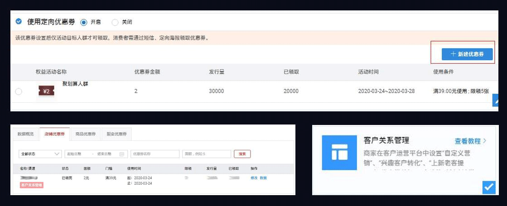
Task: Click the calendar icon in date range field
Action: tap(121, 154)
